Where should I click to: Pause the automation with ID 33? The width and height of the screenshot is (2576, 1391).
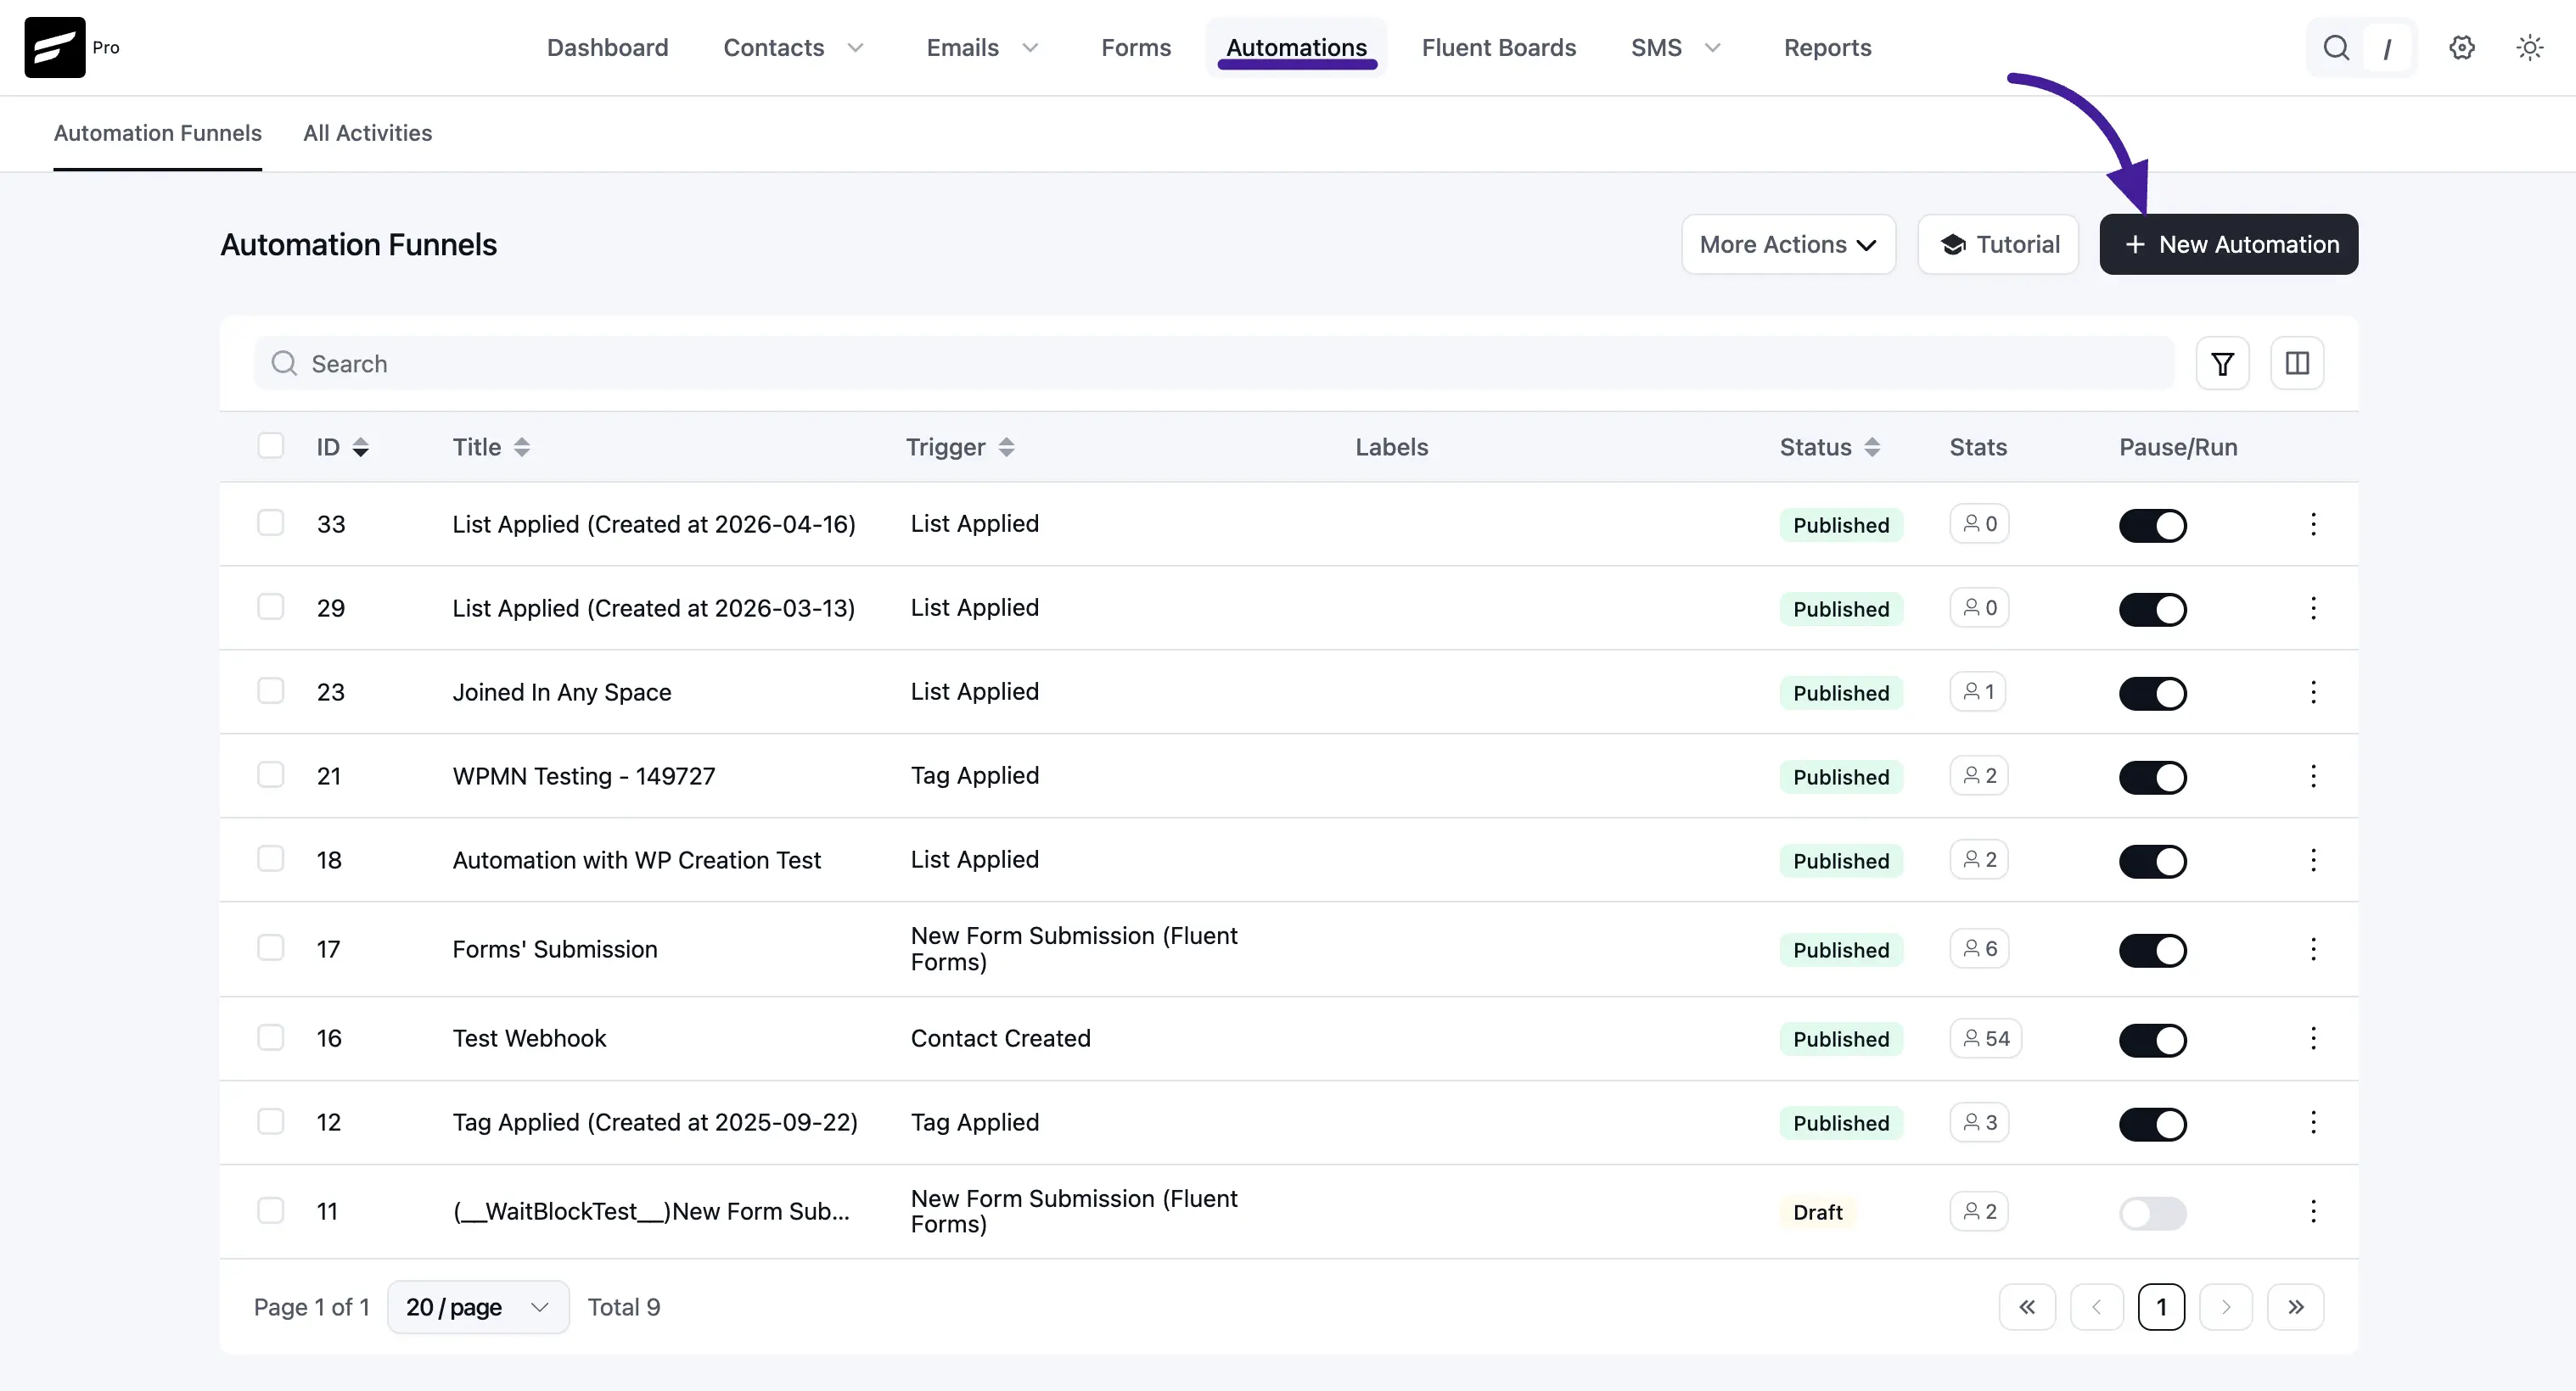2153,526
